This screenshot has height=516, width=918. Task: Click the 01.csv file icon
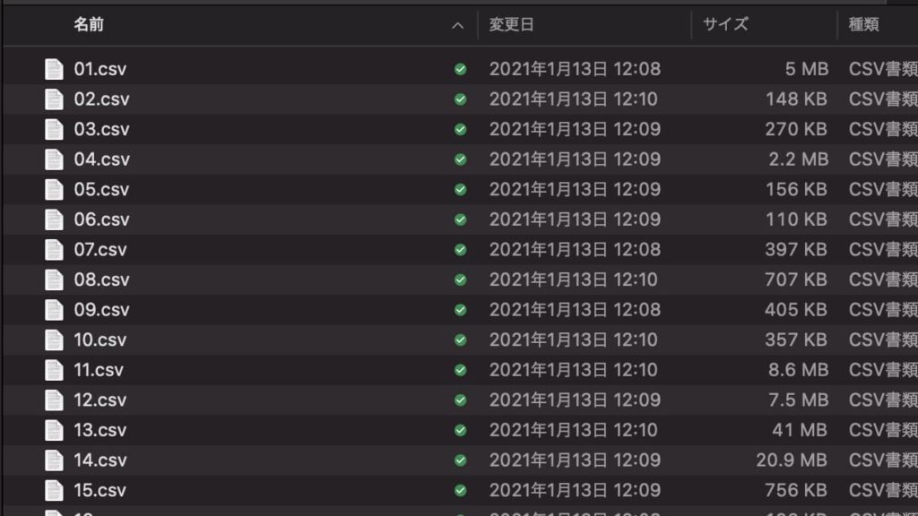(54, 69)
